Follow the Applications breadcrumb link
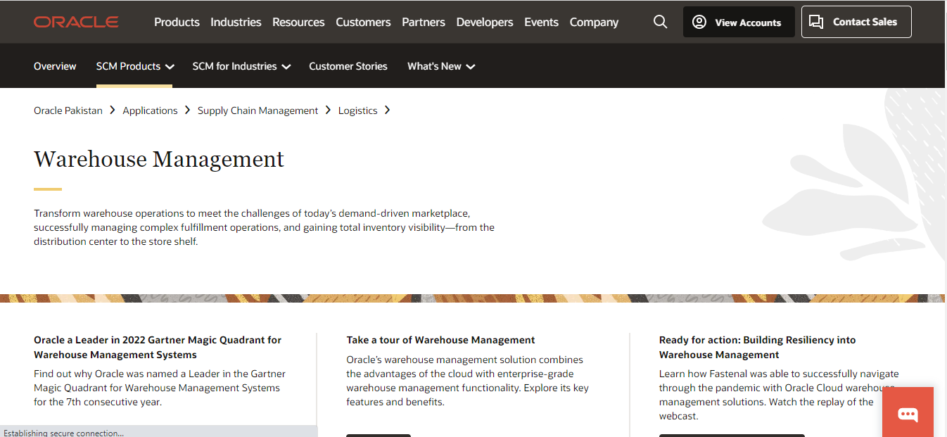 point(150,110)
